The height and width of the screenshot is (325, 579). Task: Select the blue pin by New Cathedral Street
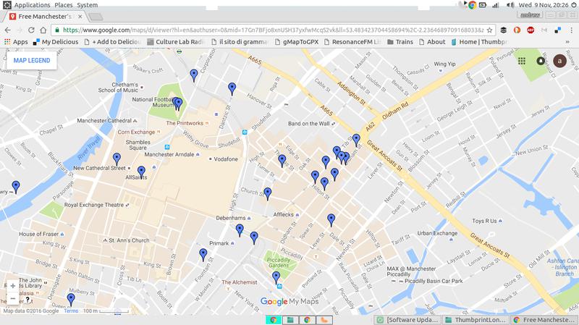pos(117,159)
